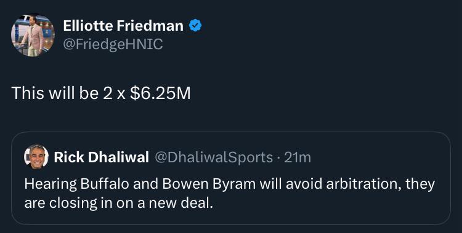
Task: Click the 21m timestamp
Action: point(298,157)
